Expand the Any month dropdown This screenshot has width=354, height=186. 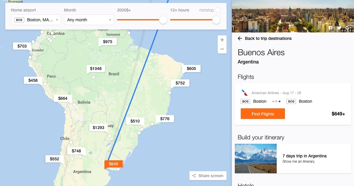pos(89,20)
